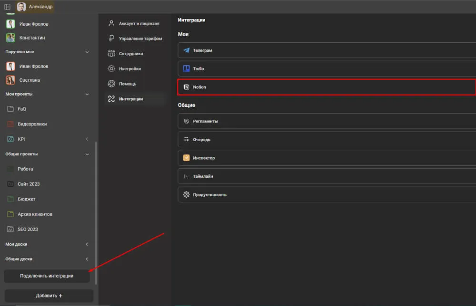Select the Интеграции menu item
Viewport: 476px width, 306px height.
130,99
